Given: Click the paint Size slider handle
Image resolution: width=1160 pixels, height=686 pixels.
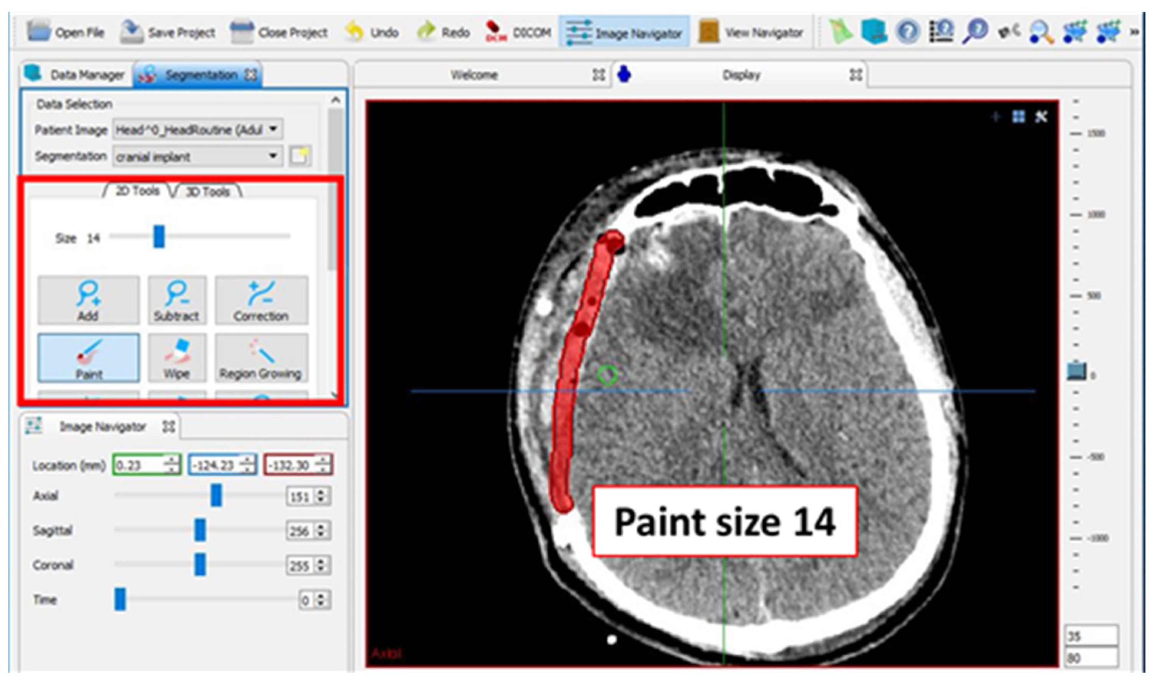Looking at the screenshot, I should (x=159, y=236).
